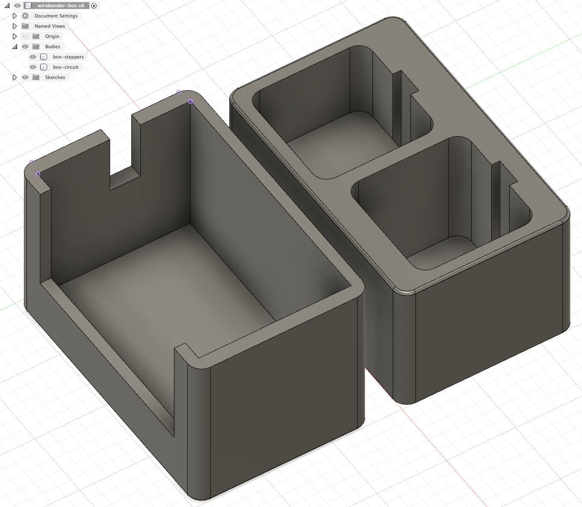Click the Document Settings gear icon
The width and height of the screenshot is (582, 507).
25,16
